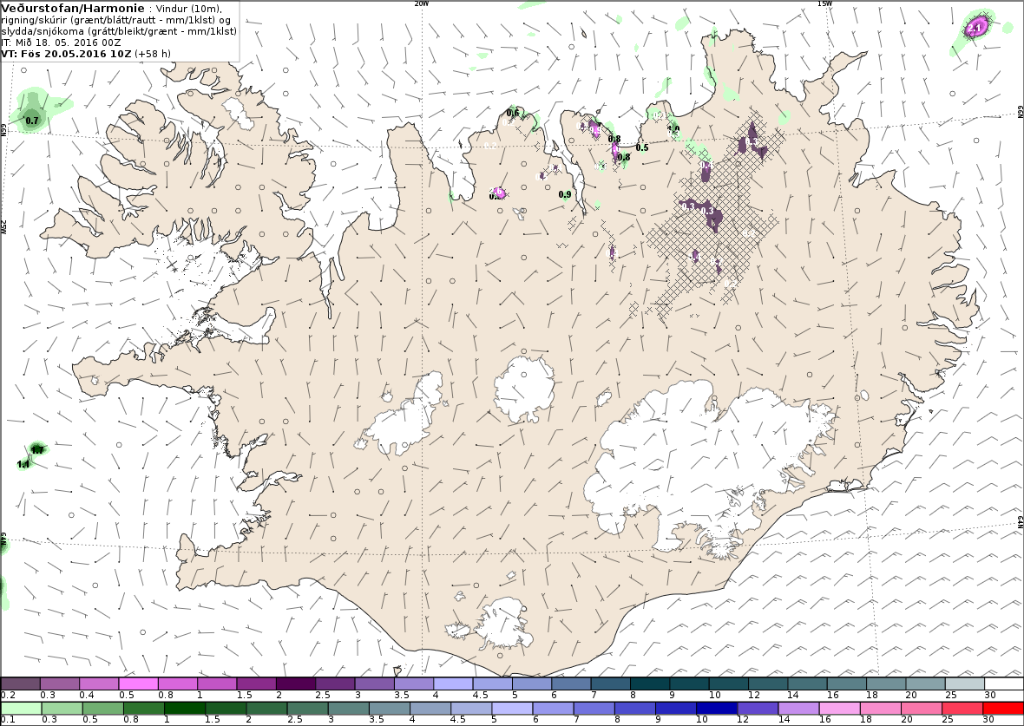
Task: Select the darkest purple 2–2.5 swatch, upper scale
Action: point(296,683)
